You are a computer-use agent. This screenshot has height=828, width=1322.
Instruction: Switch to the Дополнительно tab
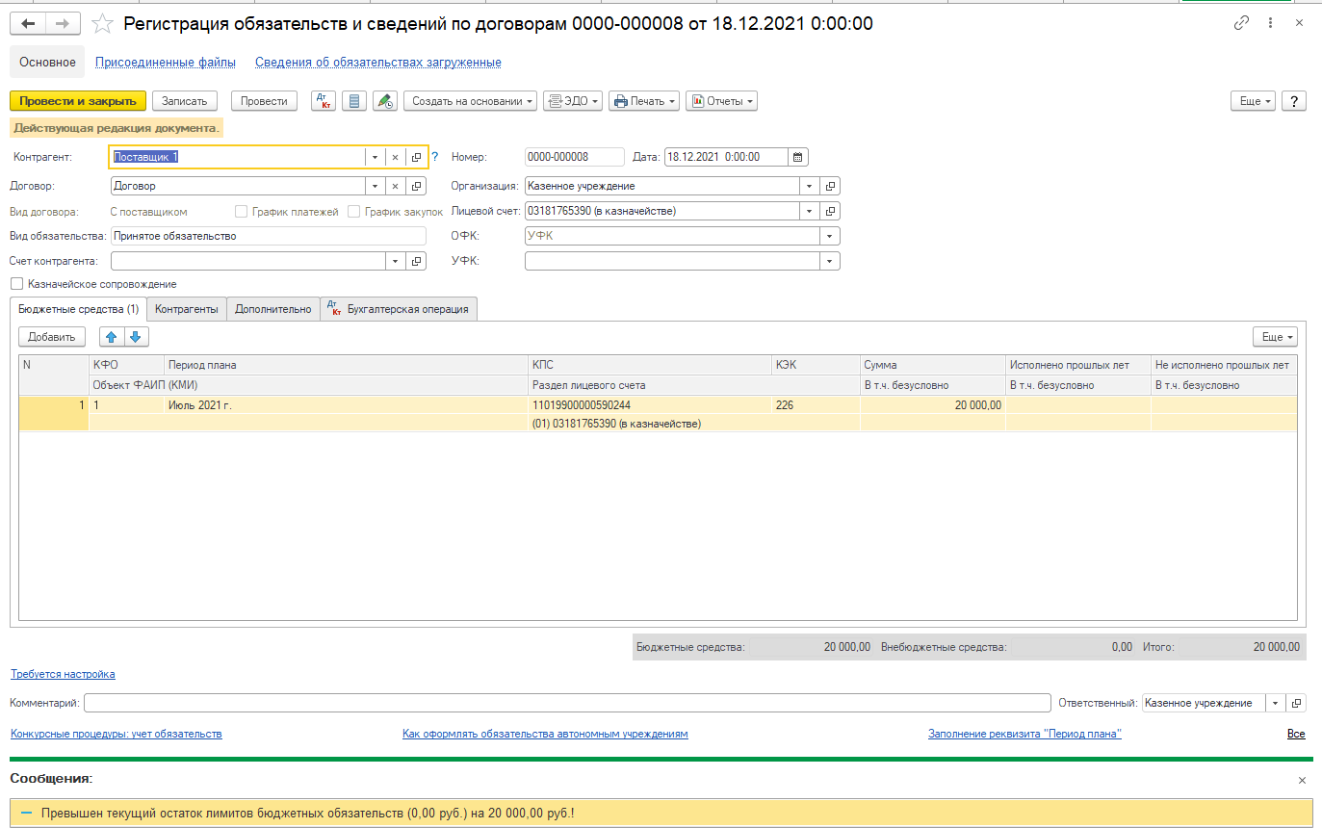tap(273, 309)
